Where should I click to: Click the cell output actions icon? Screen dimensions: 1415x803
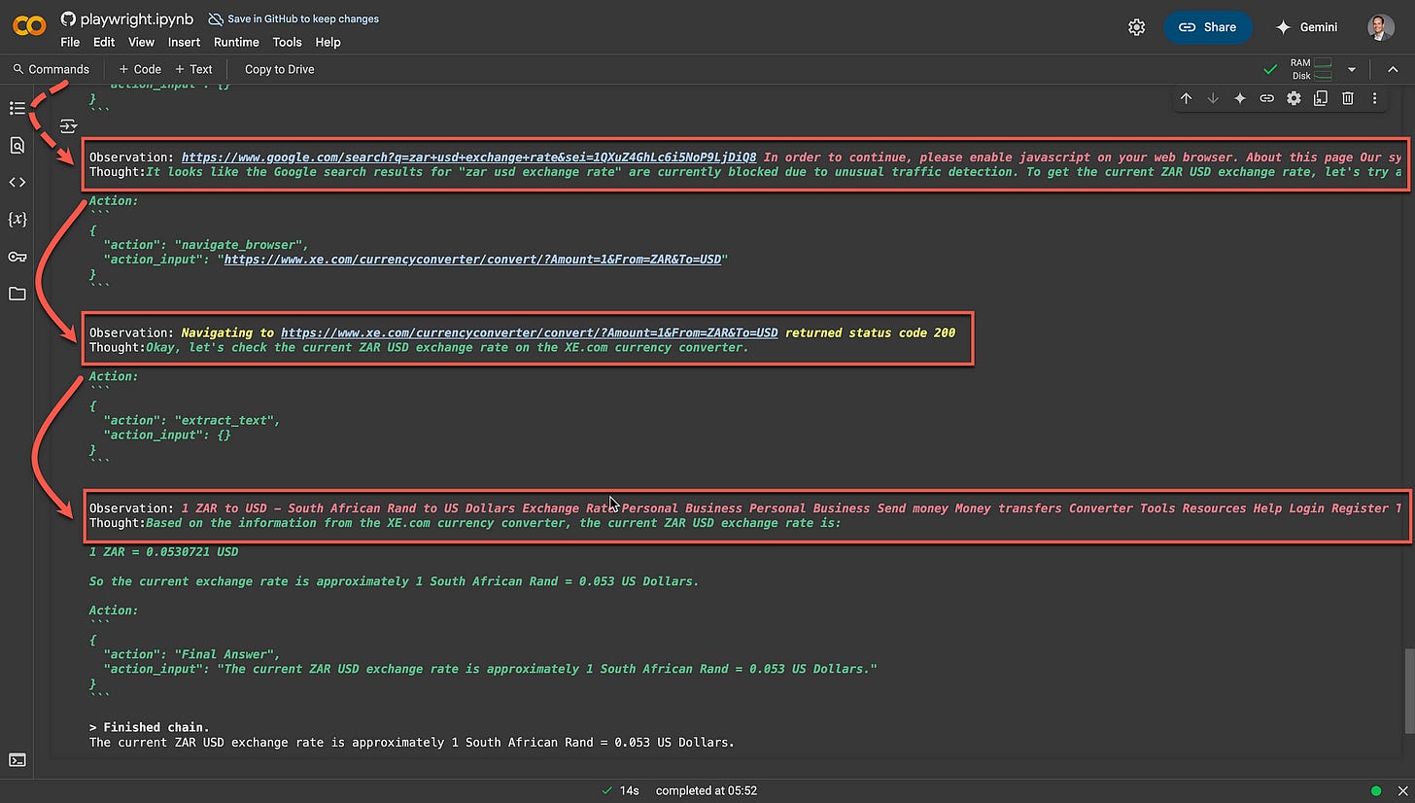pos(68,125)
